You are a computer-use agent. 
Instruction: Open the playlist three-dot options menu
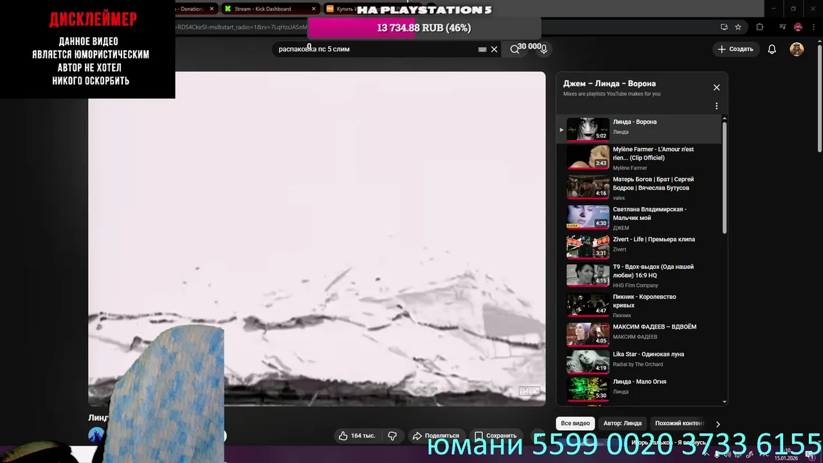[716, 106]
